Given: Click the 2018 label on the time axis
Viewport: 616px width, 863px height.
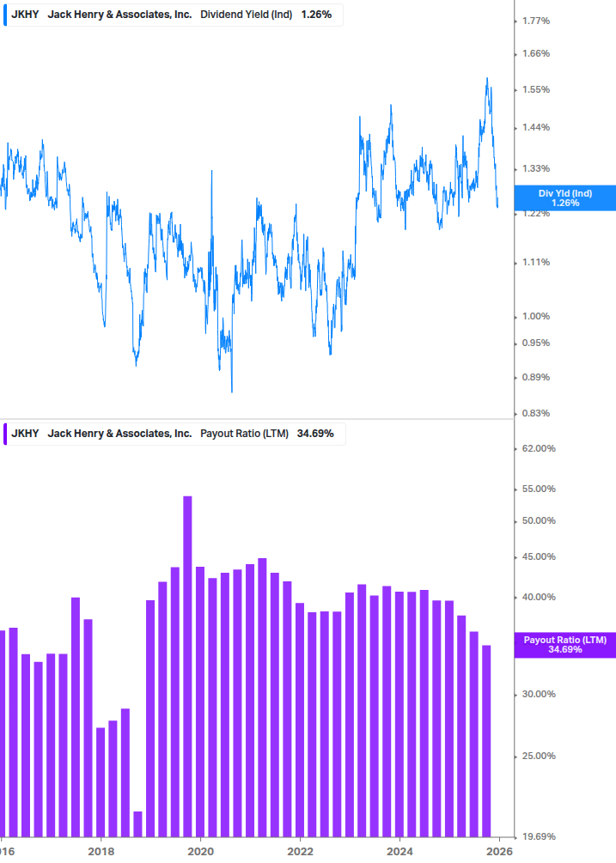Looking at the screenshot, I should 101,851.
